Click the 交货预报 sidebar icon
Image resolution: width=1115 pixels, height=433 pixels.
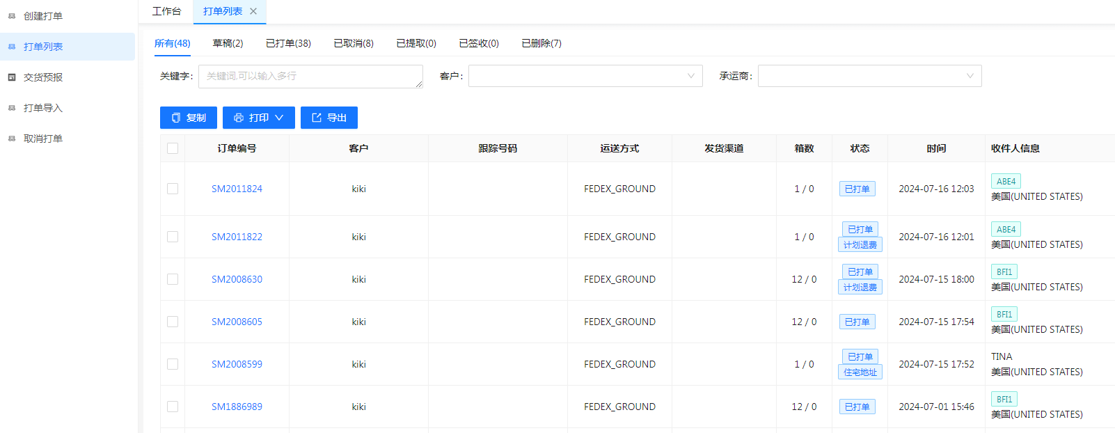click(x=12, y=77)
